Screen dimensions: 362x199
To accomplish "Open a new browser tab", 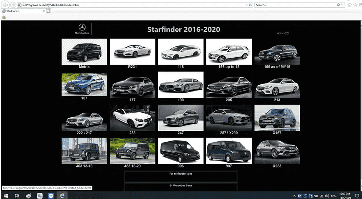I will (49, 11).
